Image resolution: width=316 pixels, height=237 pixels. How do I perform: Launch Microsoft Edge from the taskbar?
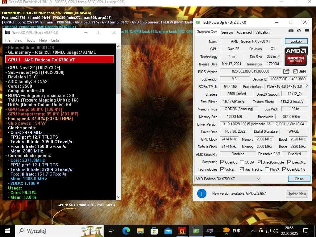[126, 231]
